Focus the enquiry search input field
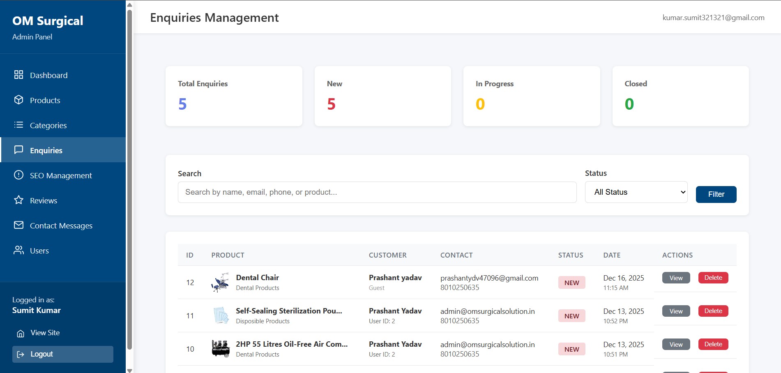Screen dimensions: 781x373 coord(377,192)
